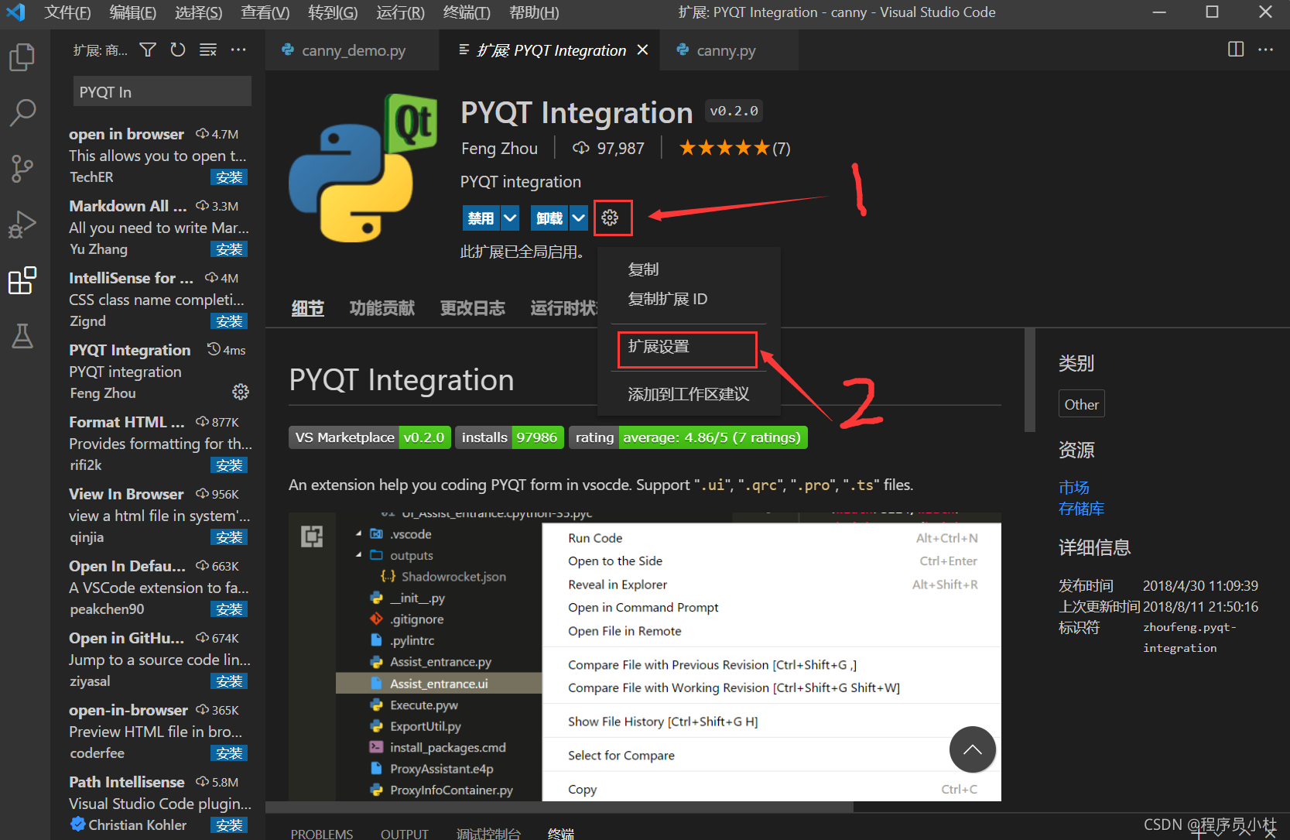
Task: Install Path Intellisense extension
Action: (229, 825)
